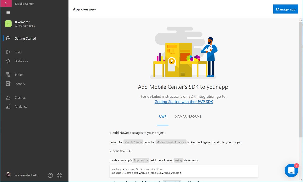Click the Analytics bar chart icon
303x182 pixels.
pyautogui.click(x=8, y=106)
